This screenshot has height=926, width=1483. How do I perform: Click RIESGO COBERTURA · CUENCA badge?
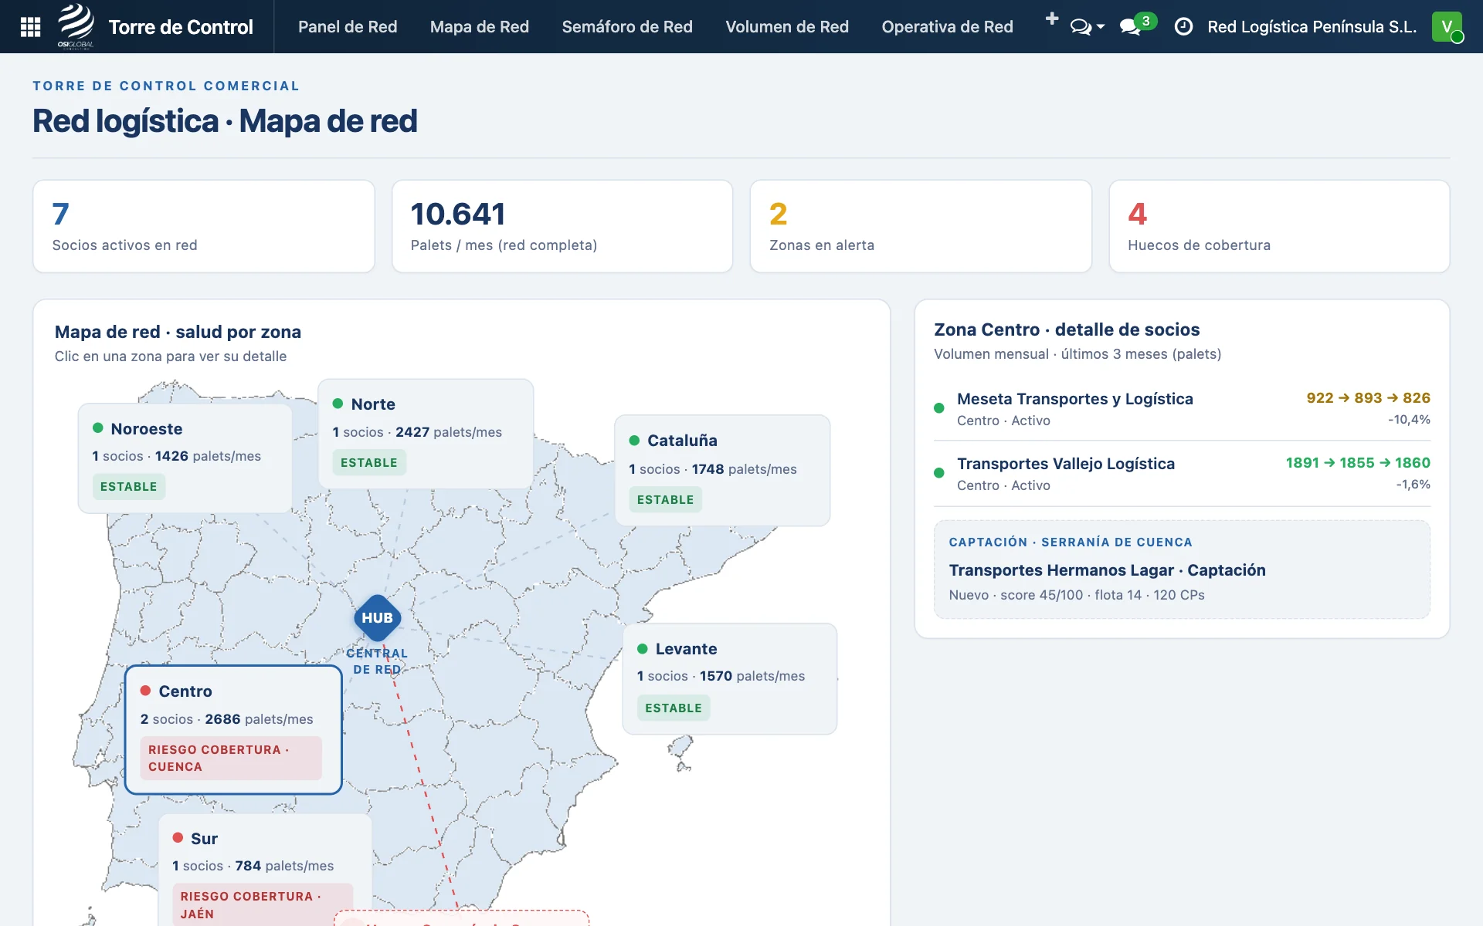[231, 758]
